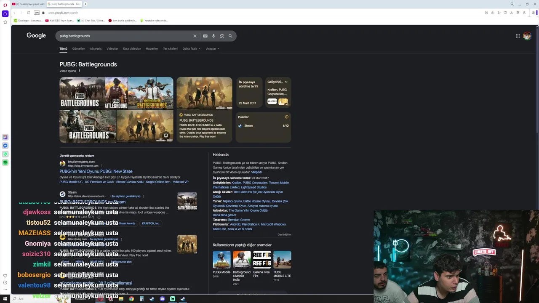Switch to Yer siteleri results tab
Image resolution: width=539 pixels, height=303 pixels.
[x=170, y=48]
